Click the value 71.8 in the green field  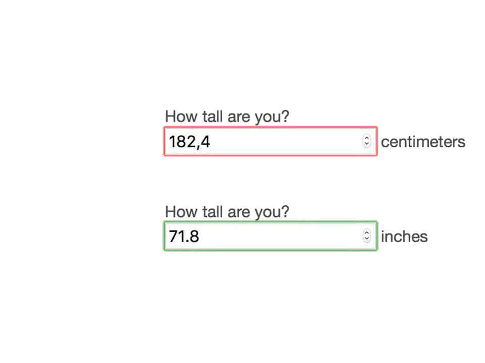pyautogui.click(x=183, y=236)
